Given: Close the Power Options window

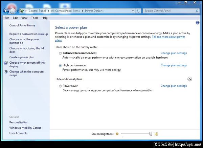Looking at the screenshot, I should tap(195, 3).
